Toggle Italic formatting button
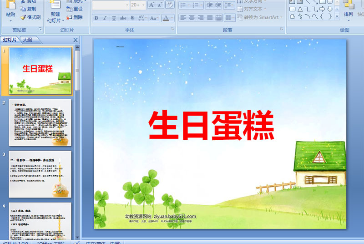Image resolution: width=364 pixels, height=244 pixels. pyautogui.click(x=105, y=18)
